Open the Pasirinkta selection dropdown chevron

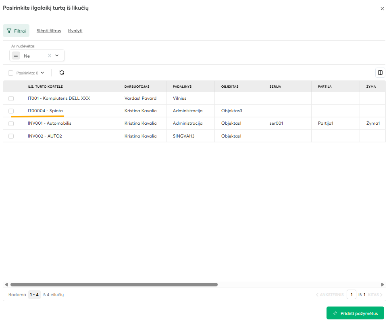point(42,73)
